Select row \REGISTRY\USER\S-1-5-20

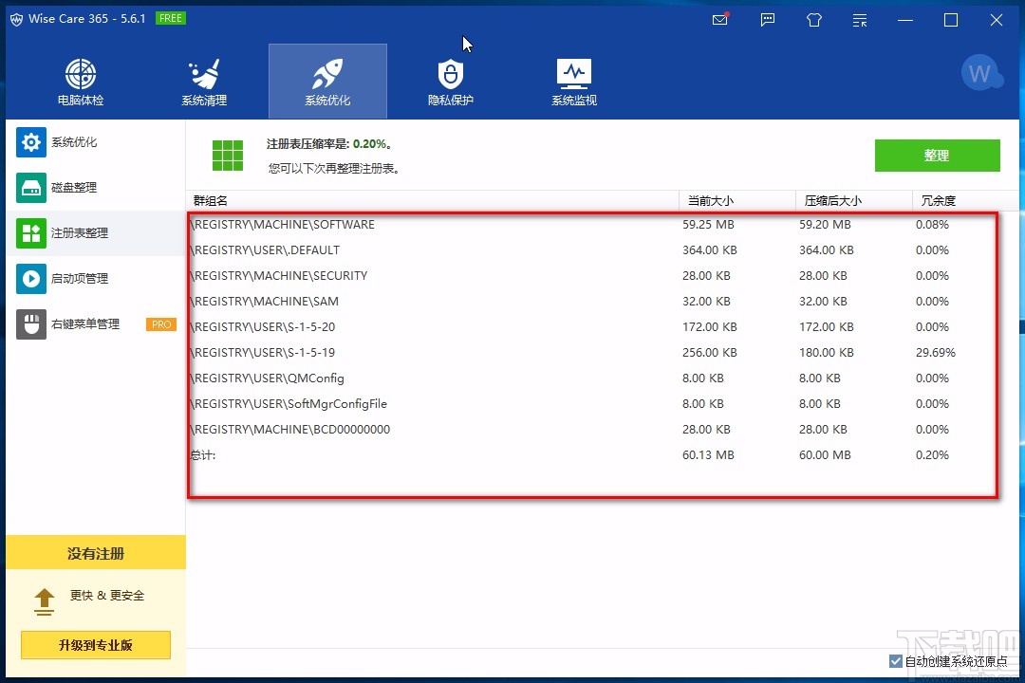pyautogui.click(x=593, y=326)
